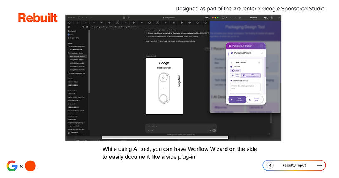
Task: Click the chatgpt.com address bar
Action: (x=169, y=18)
